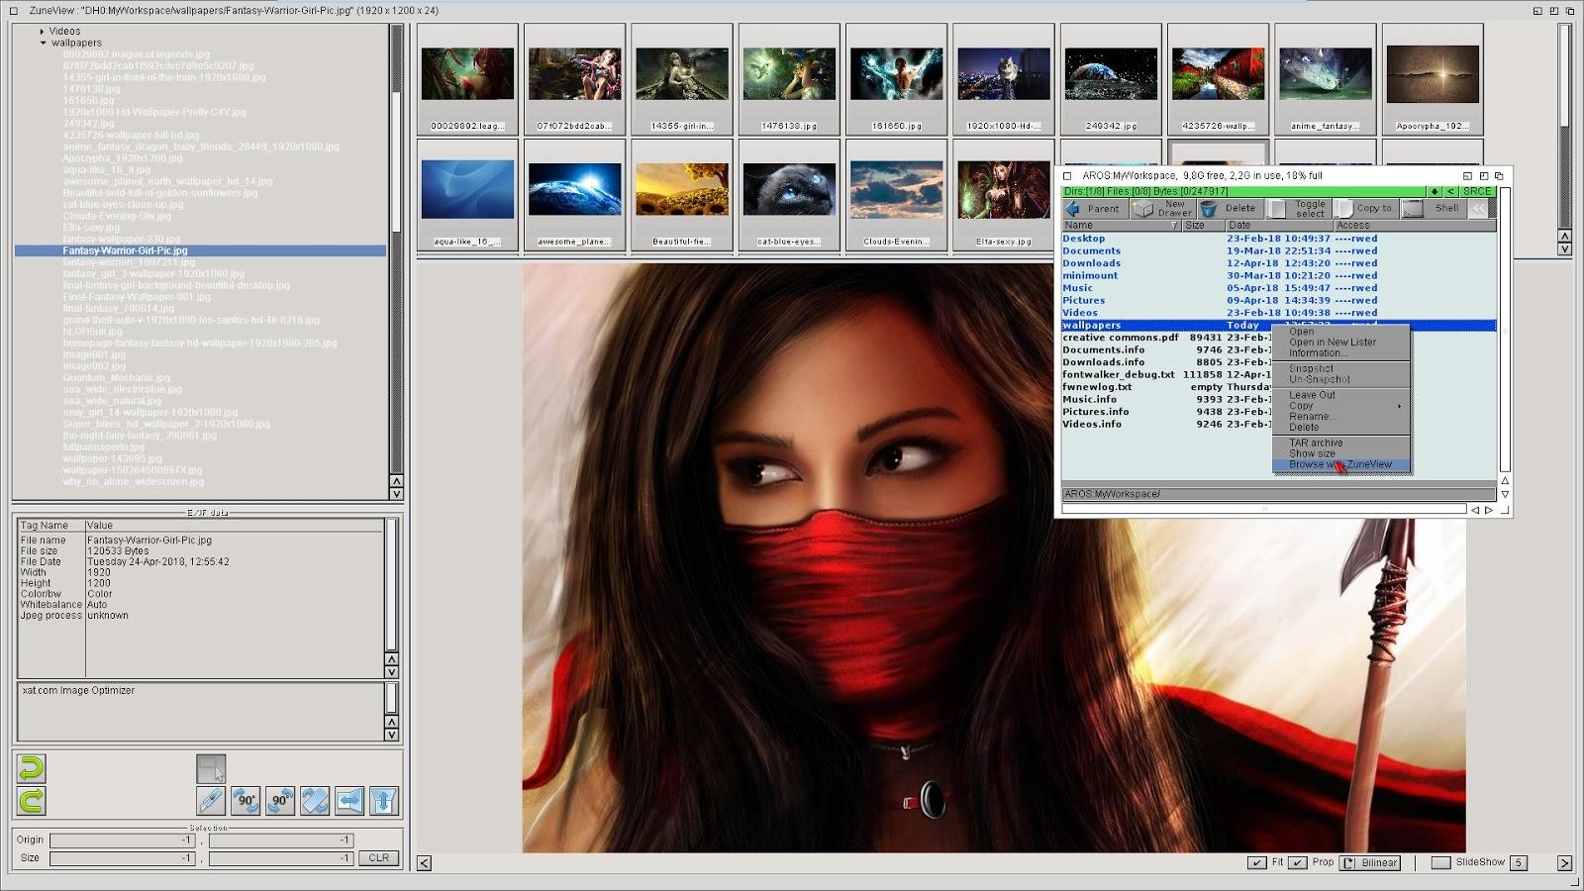Image resolution: width=1584 pixels, height=891 pixels.
Task: Click the free rotate tool icon
Action: [315, 801]
